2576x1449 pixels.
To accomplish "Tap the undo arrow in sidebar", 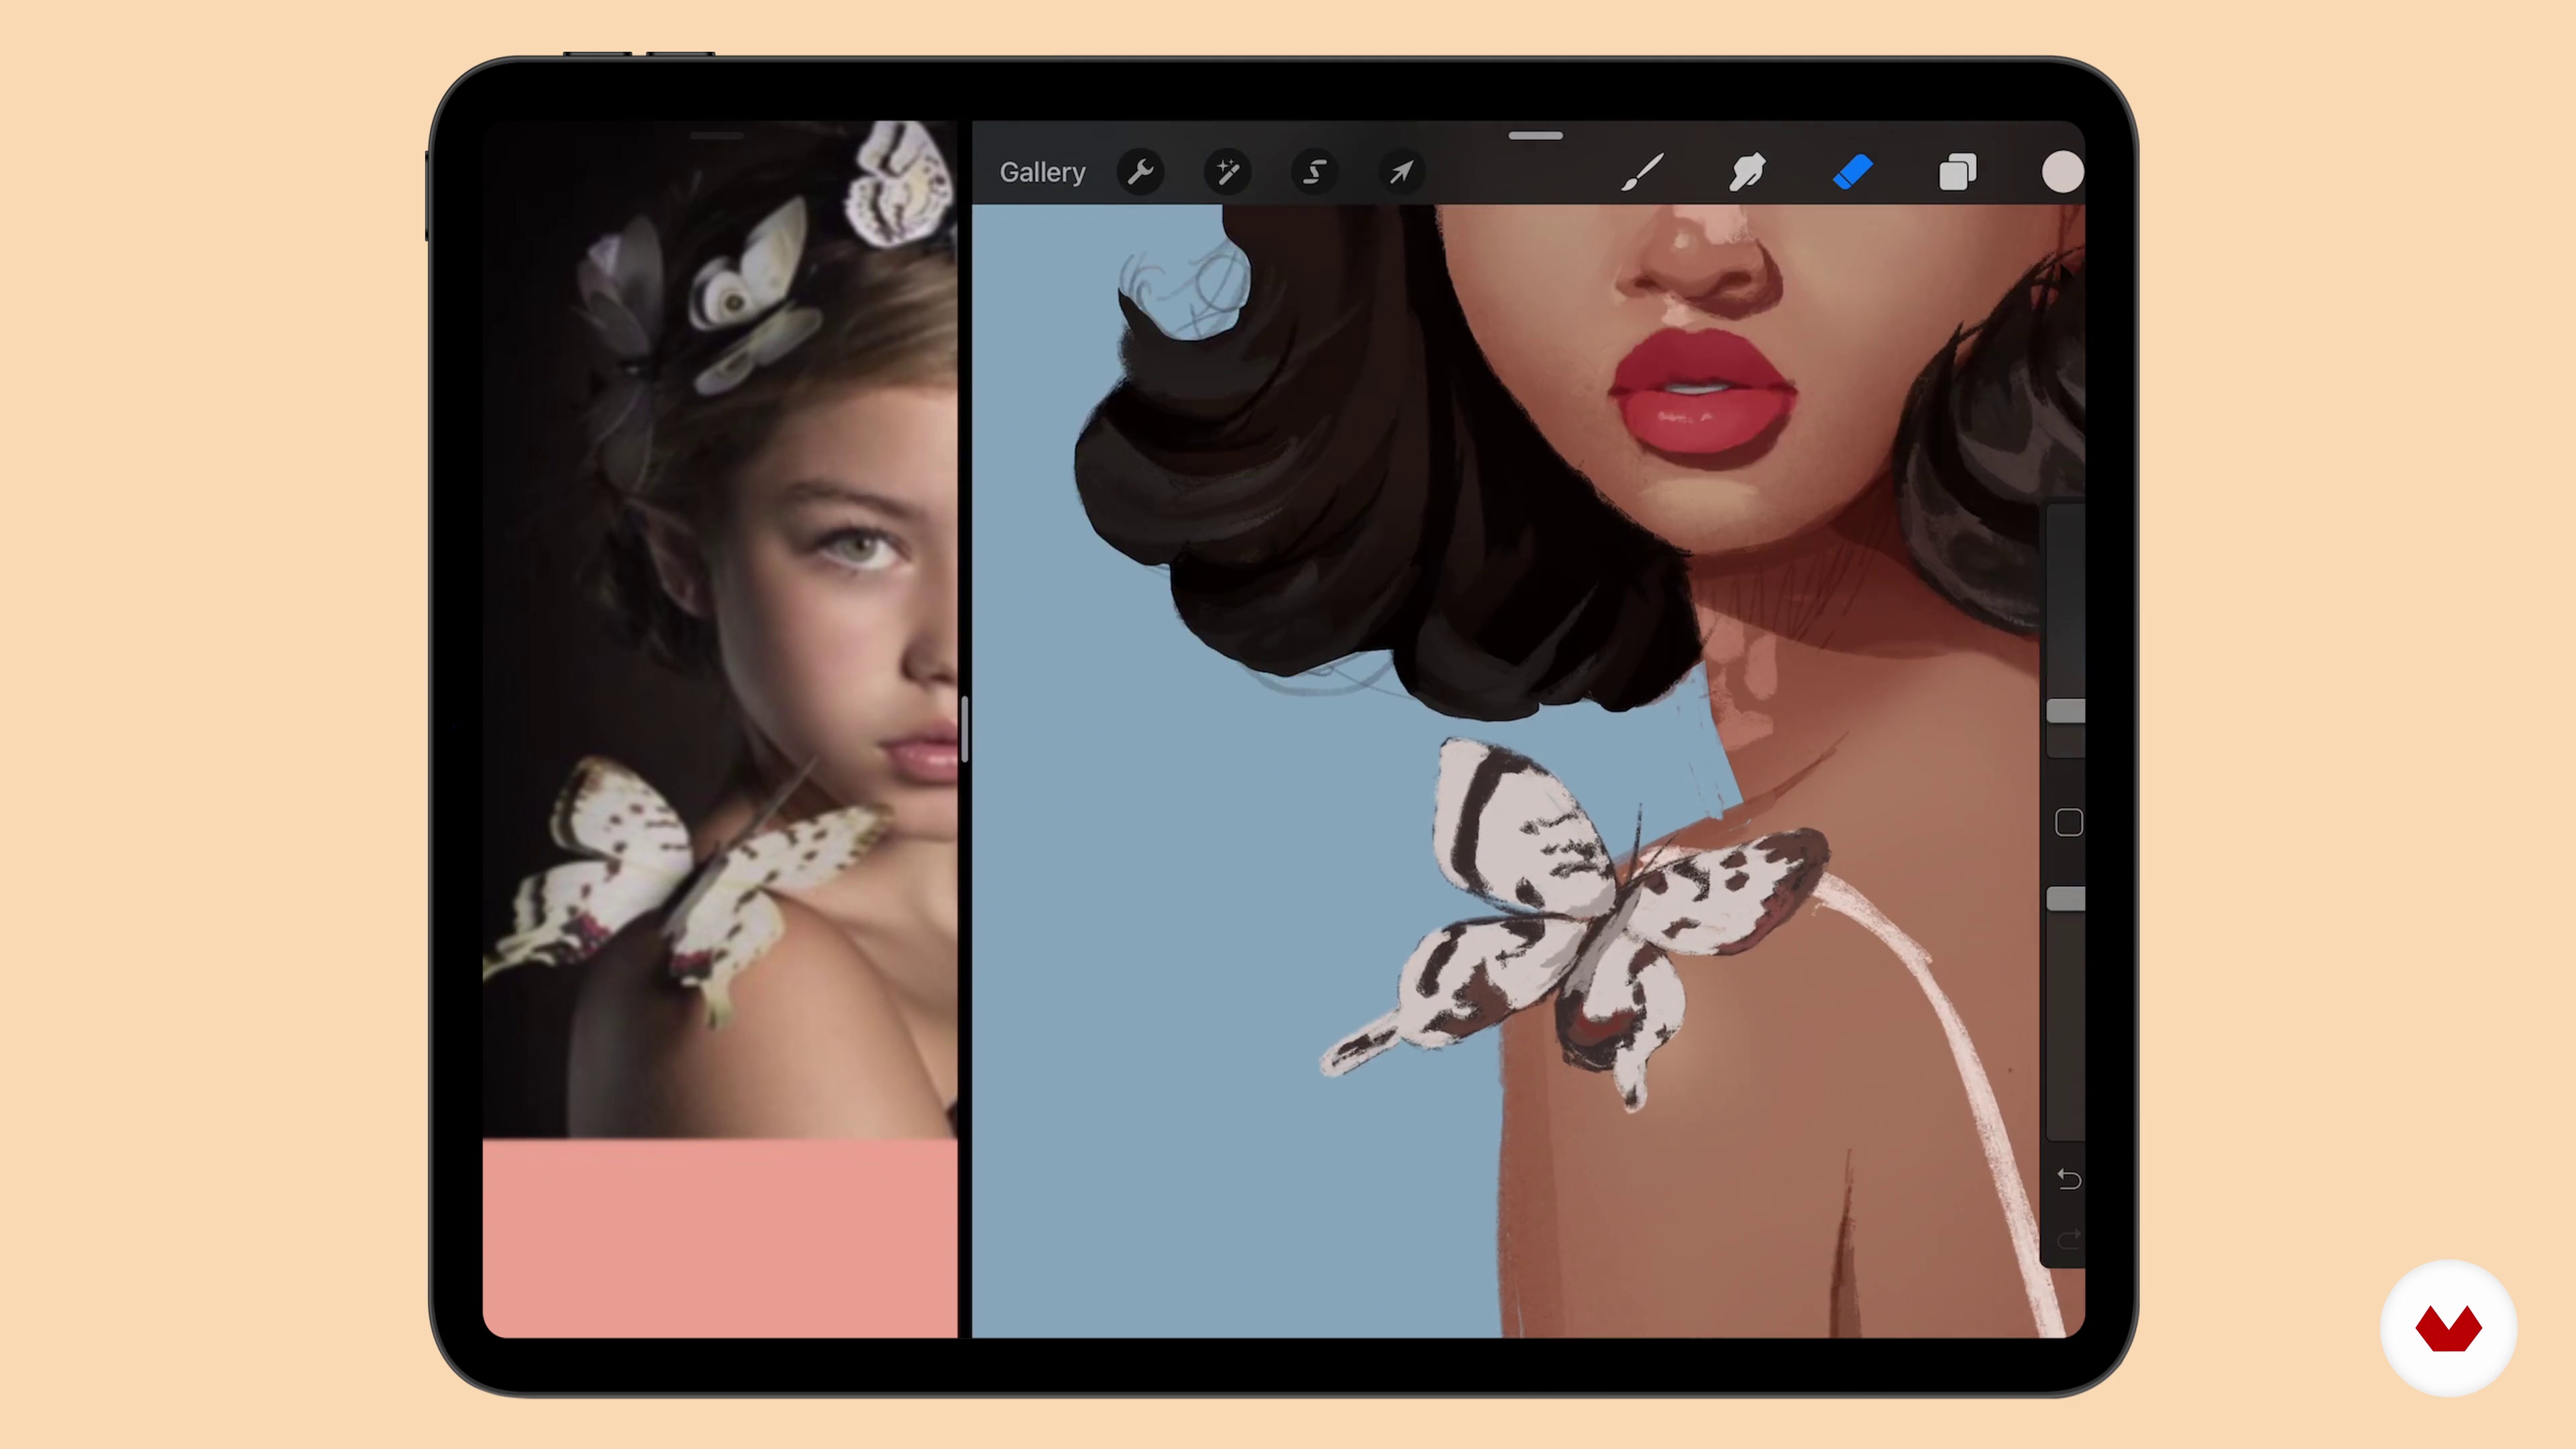I will (x=2068, y=1180).
